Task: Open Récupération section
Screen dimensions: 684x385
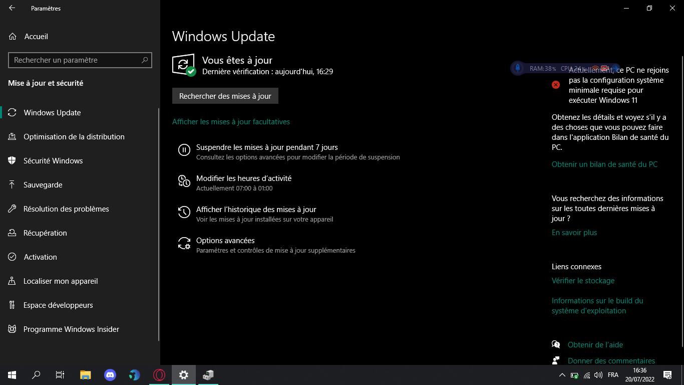Action: tap(45, 233)
